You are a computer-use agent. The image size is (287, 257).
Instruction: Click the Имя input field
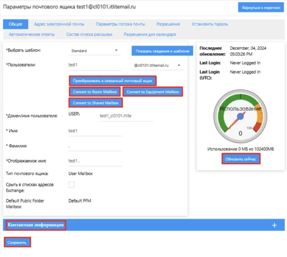[95, 131]
